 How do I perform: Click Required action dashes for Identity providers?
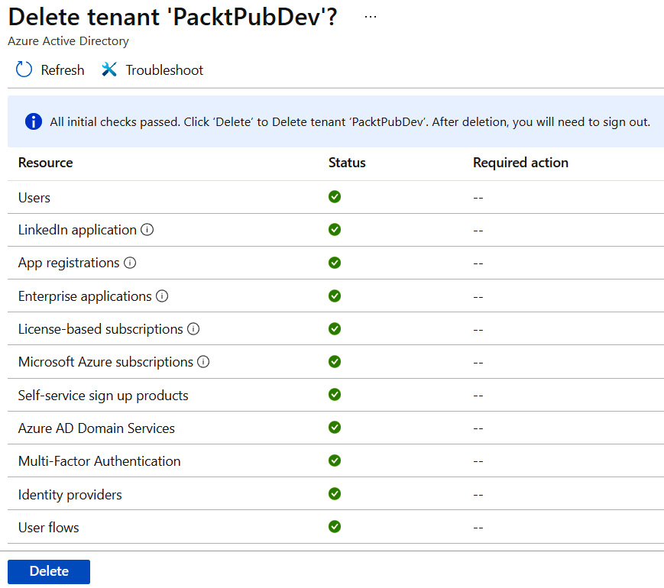click(478, 495)
